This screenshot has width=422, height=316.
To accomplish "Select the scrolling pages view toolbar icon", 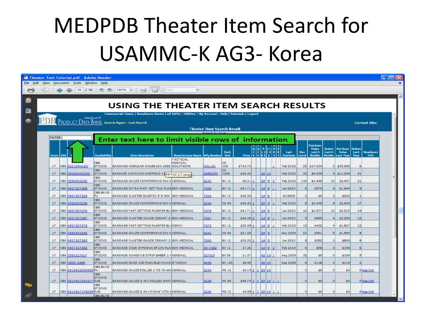I will coord(143,90).
